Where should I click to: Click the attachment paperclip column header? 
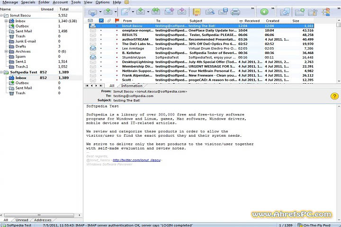[x=109, y=21]
